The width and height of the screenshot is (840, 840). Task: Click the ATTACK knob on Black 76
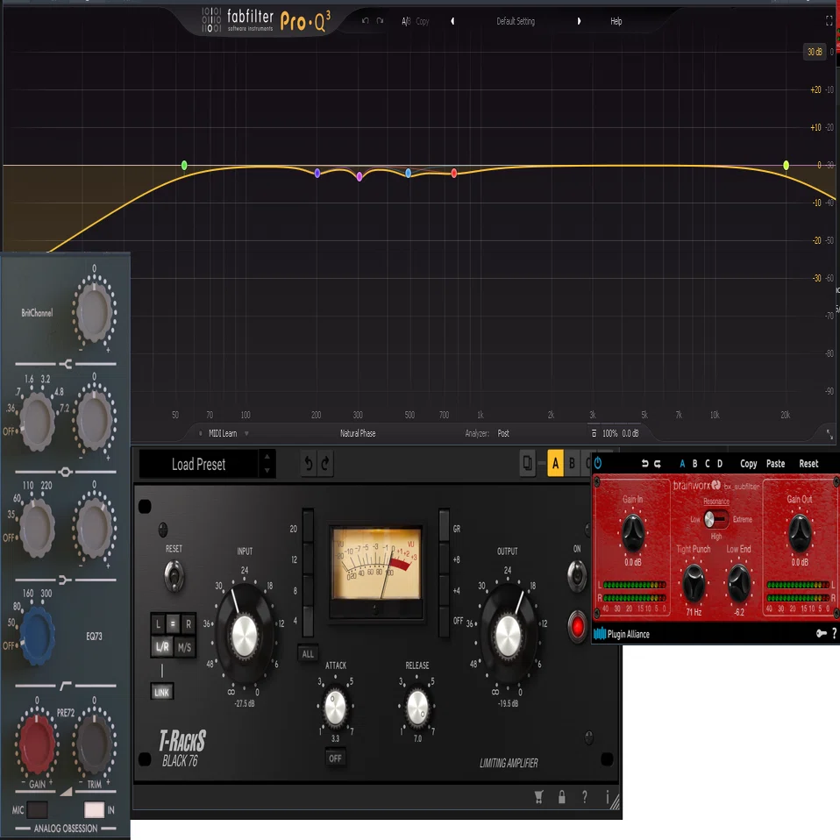(x=335, y=707)
